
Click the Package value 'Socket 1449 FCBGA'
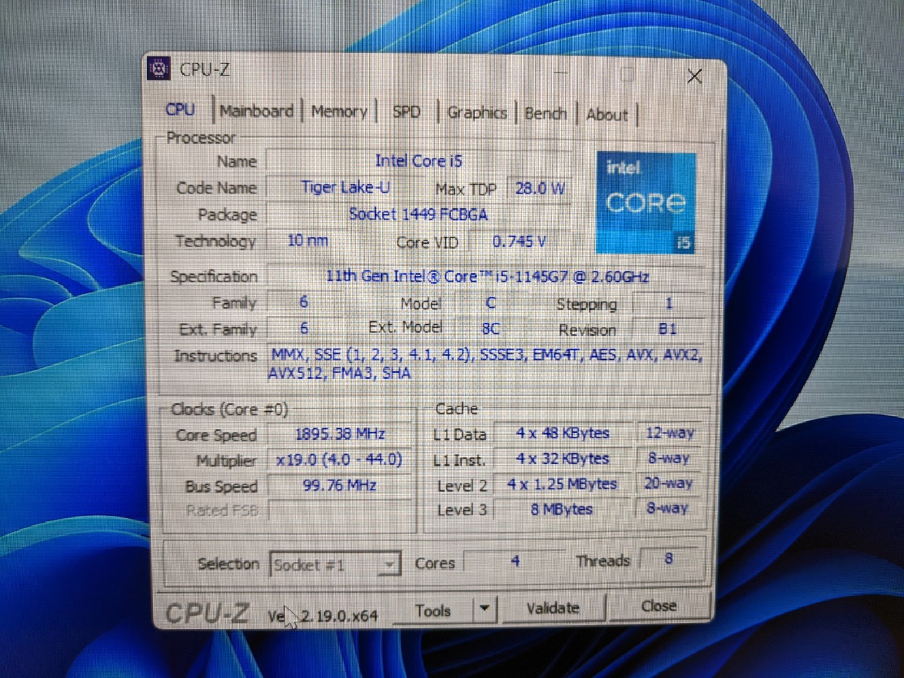point(419,214)
